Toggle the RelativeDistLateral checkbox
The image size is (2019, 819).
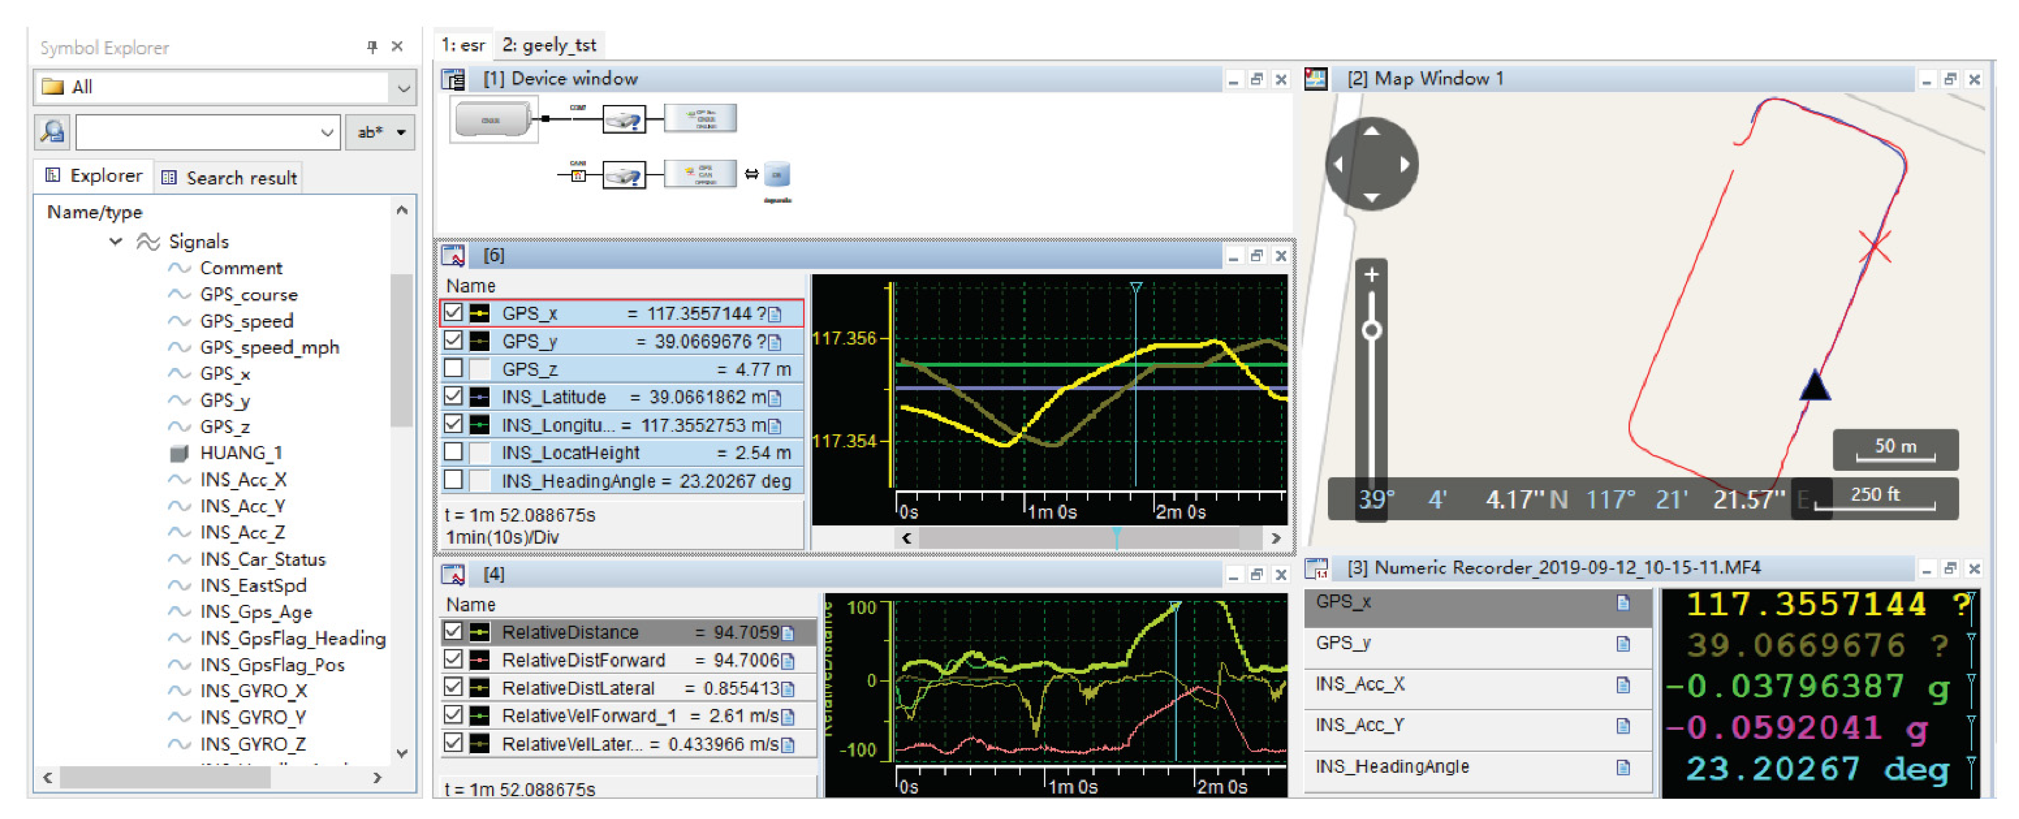point(453,687)
